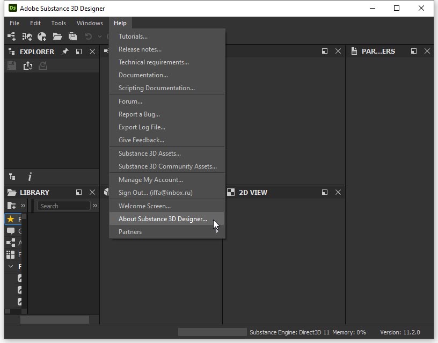Click the Library Search field

click(64, 206)
